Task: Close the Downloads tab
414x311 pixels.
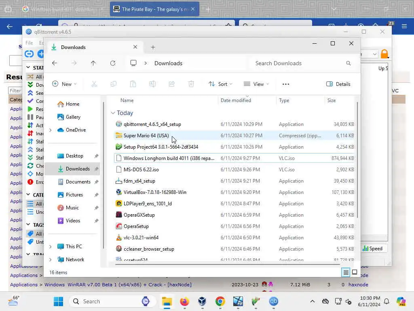Action: coord(135,47)
